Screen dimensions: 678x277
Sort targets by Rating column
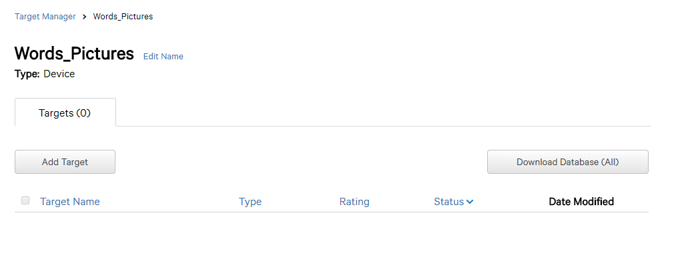click(354, 202)
